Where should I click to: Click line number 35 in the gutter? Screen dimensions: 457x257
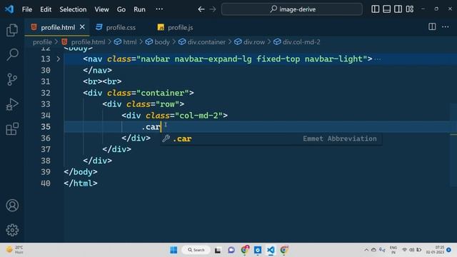coord(46,127)
